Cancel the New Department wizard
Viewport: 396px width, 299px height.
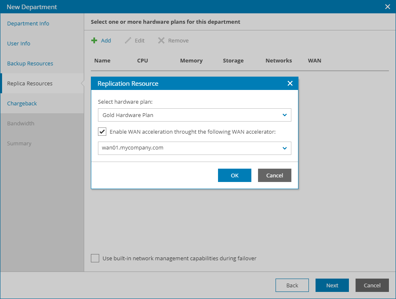click(x=372, y=285)
